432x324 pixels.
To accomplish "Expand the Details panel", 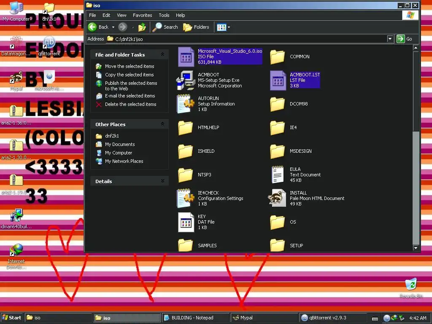I will coord(162,181).
